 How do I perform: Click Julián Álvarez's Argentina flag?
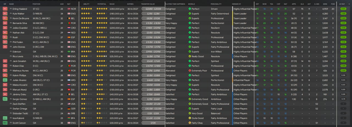pyautogui.click(x=69, y=80)
